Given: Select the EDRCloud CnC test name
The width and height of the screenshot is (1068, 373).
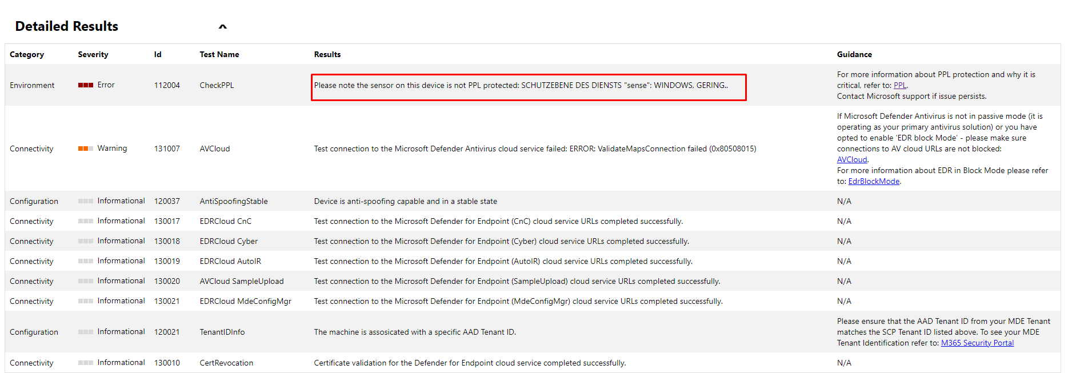Looking at the screenshot, I should 226,221.
